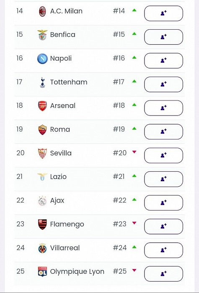Click the Napoli N logo
Screen dimensions: 199x293
42,59
